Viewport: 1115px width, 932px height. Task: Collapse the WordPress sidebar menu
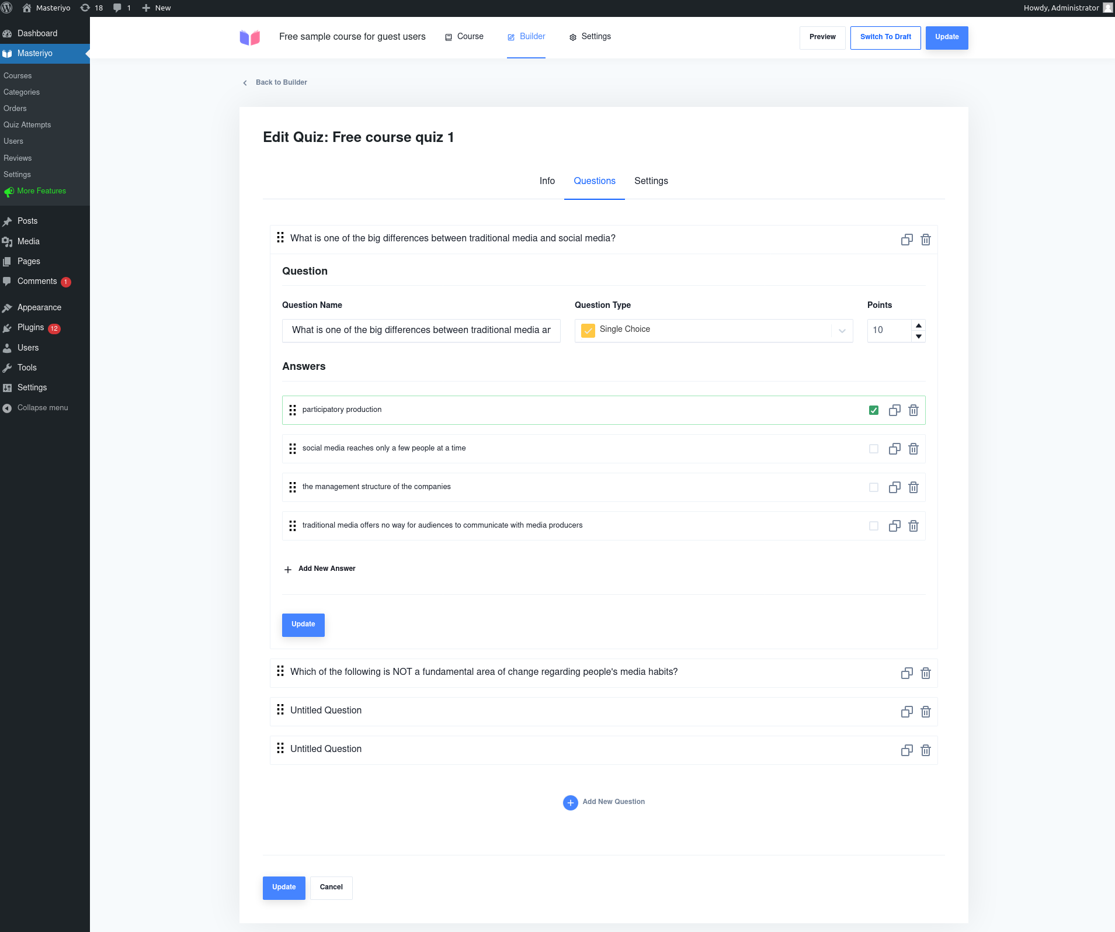36,408
